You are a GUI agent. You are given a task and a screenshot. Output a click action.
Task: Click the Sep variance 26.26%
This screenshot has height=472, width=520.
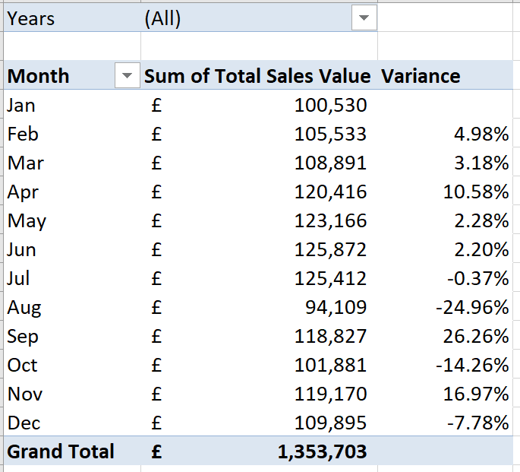click(x=476, y=337)
